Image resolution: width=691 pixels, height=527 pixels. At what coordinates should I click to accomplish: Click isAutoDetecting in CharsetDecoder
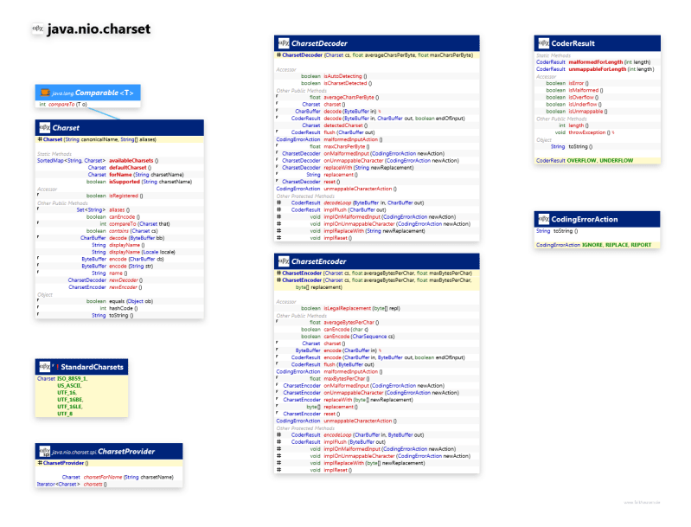(x=342, y=76)
